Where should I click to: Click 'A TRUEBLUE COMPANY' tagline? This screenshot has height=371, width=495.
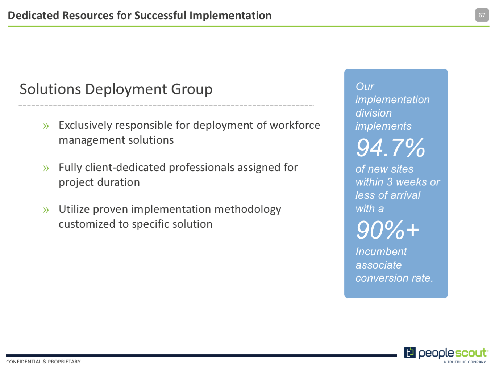pos(465,362)
